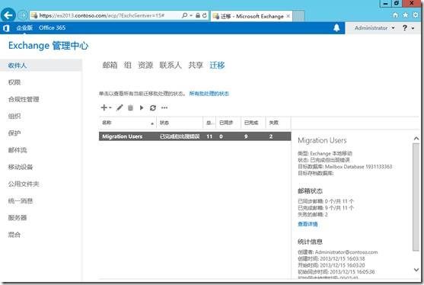Open browser Tools gear icon
Image resolution: width=424 pixels, height=285 pixels.
[x=416, y=15]
